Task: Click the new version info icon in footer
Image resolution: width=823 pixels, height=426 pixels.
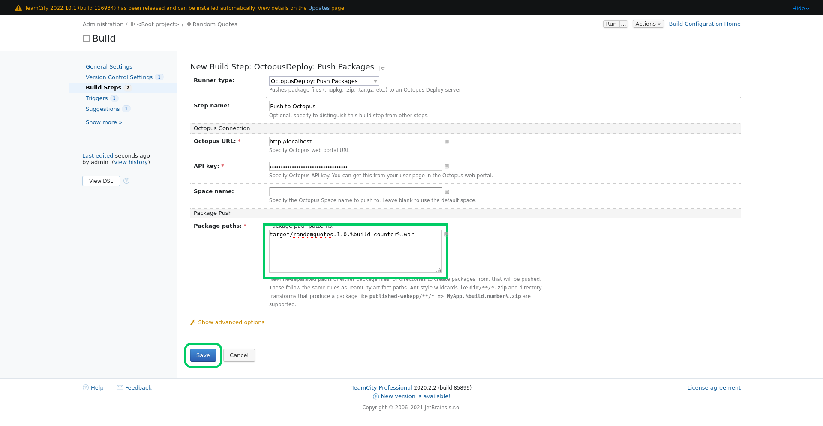Action: (376, 396)
